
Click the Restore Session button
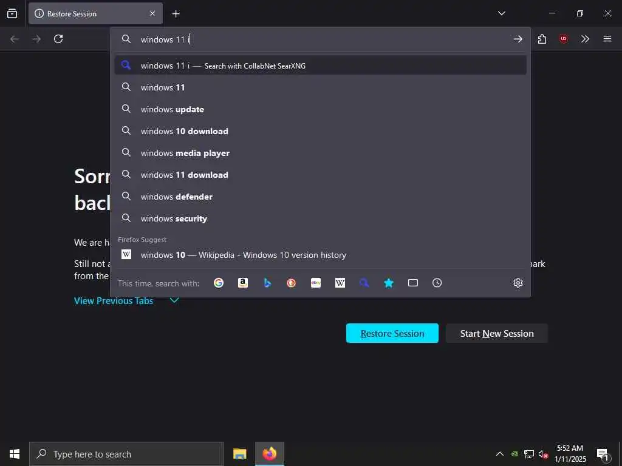[392, 333]
